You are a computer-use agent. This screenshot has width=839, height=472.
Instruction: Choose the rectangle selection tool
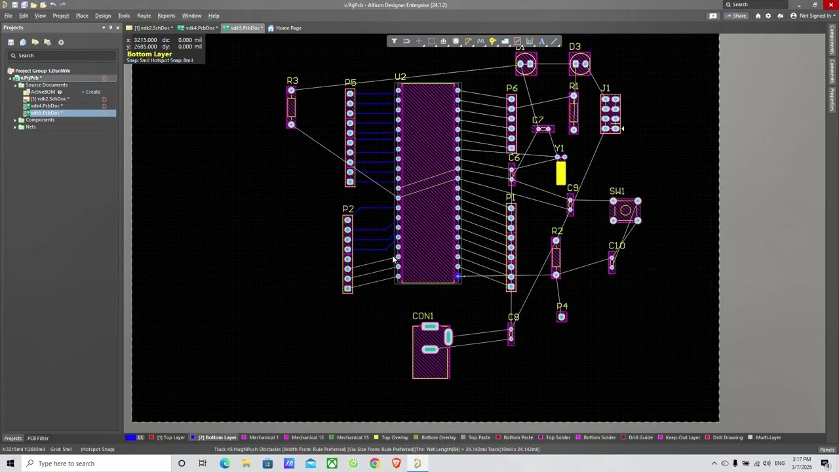tap(431, 41)
